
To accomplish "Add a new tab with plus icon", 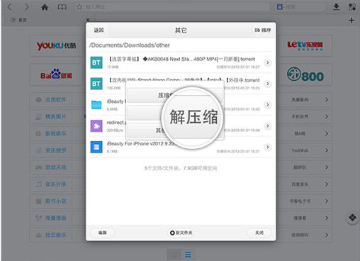I will click(x=351, y=21).
